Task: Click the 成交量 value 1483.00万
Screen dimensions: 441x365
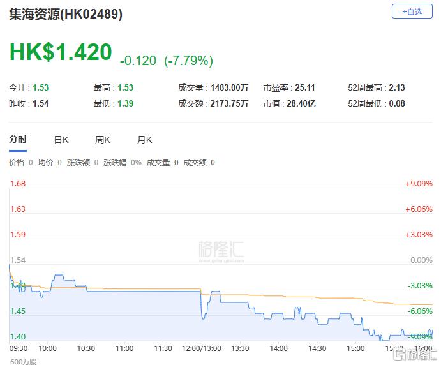Action: tap(229, 87)
